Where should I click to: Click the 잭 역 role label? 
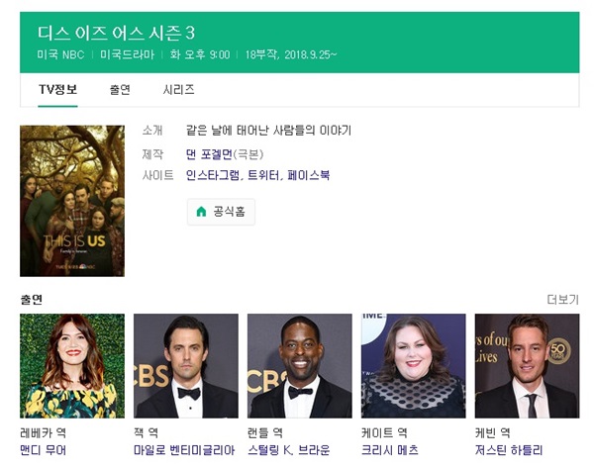(x=146, y=432)
